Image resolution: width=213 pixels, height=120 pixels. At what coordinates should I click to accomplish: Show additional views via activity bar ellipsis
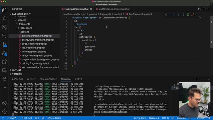pos(4,87)
